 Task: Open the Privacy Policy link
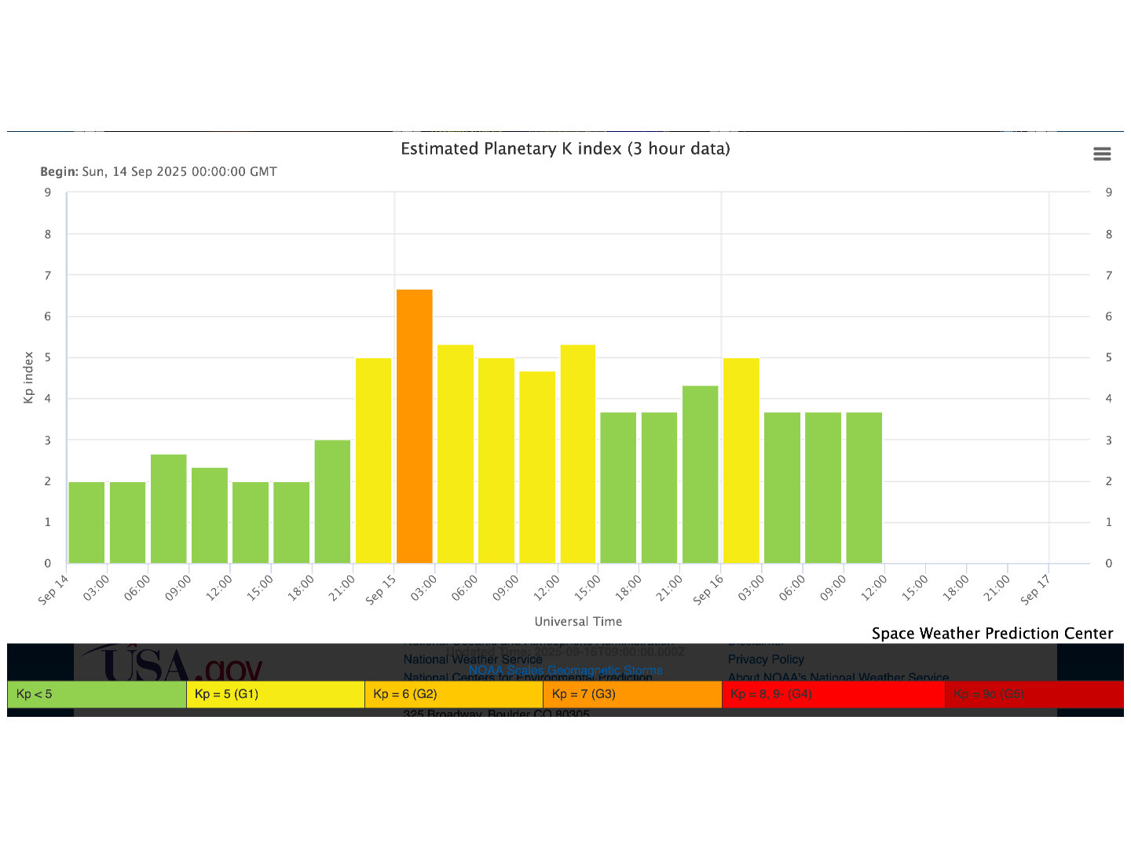point(766,660)
